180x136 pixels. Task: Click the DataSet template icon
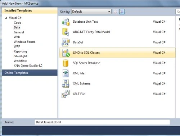tap(66, 42)
